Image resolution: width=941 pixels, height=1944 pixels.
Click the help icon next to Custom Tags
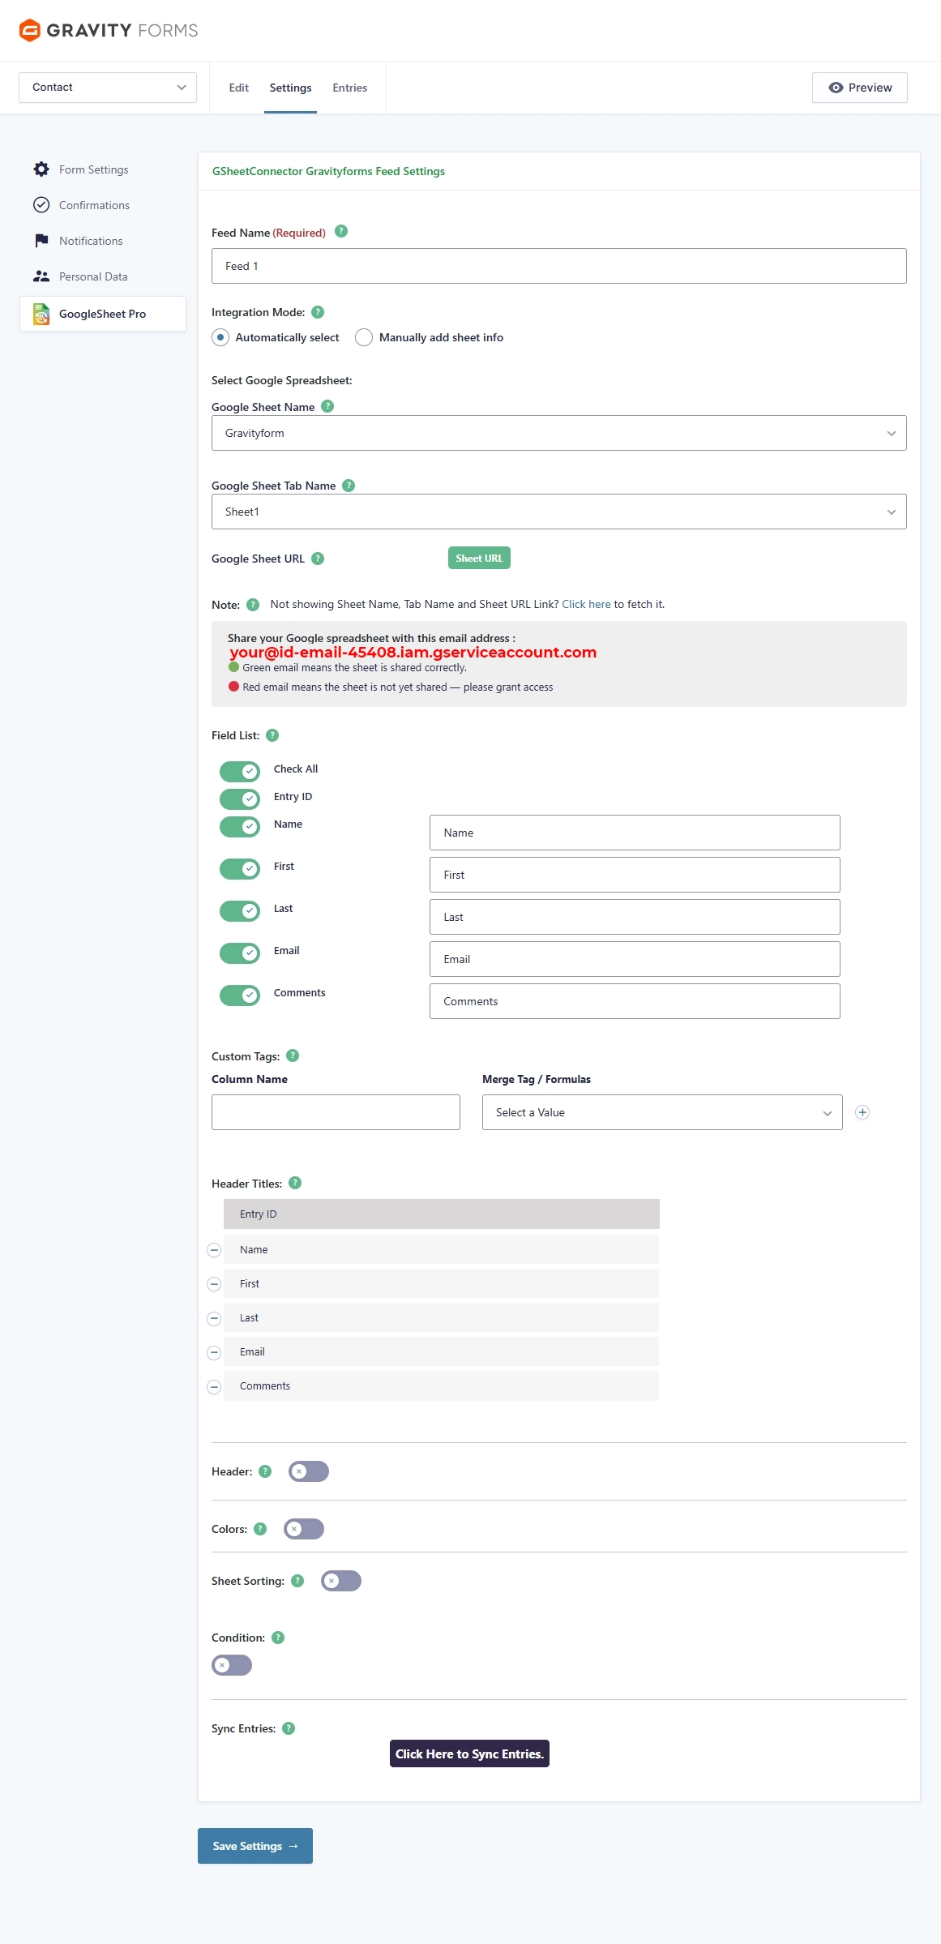click(293, 1055)
